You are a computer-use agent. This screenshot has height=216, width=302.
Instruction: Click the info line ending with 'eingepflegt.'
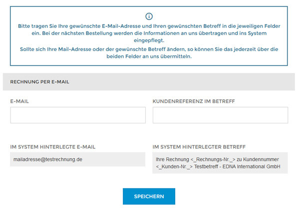point(149,40)
